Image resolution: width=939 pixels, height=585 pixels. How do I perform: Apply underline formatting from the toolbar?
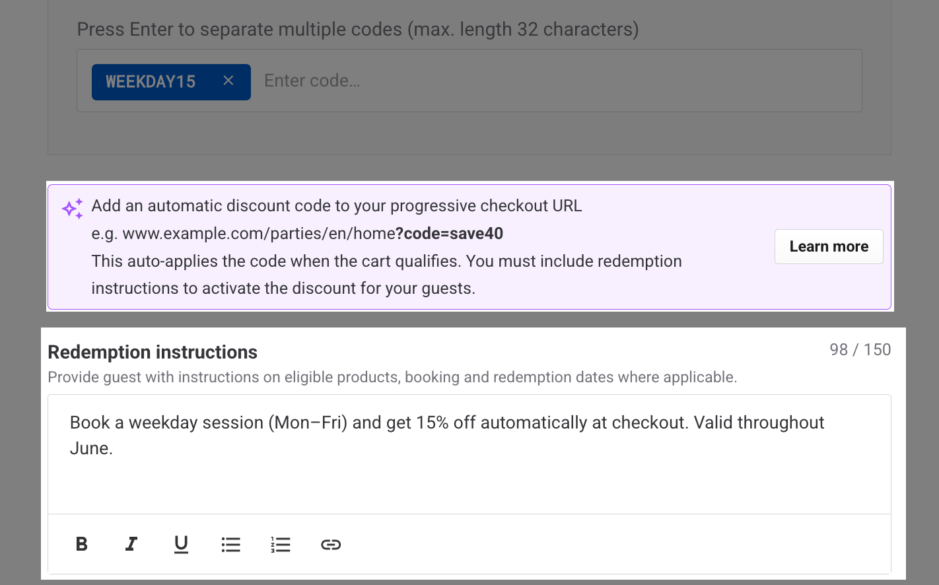181,544
